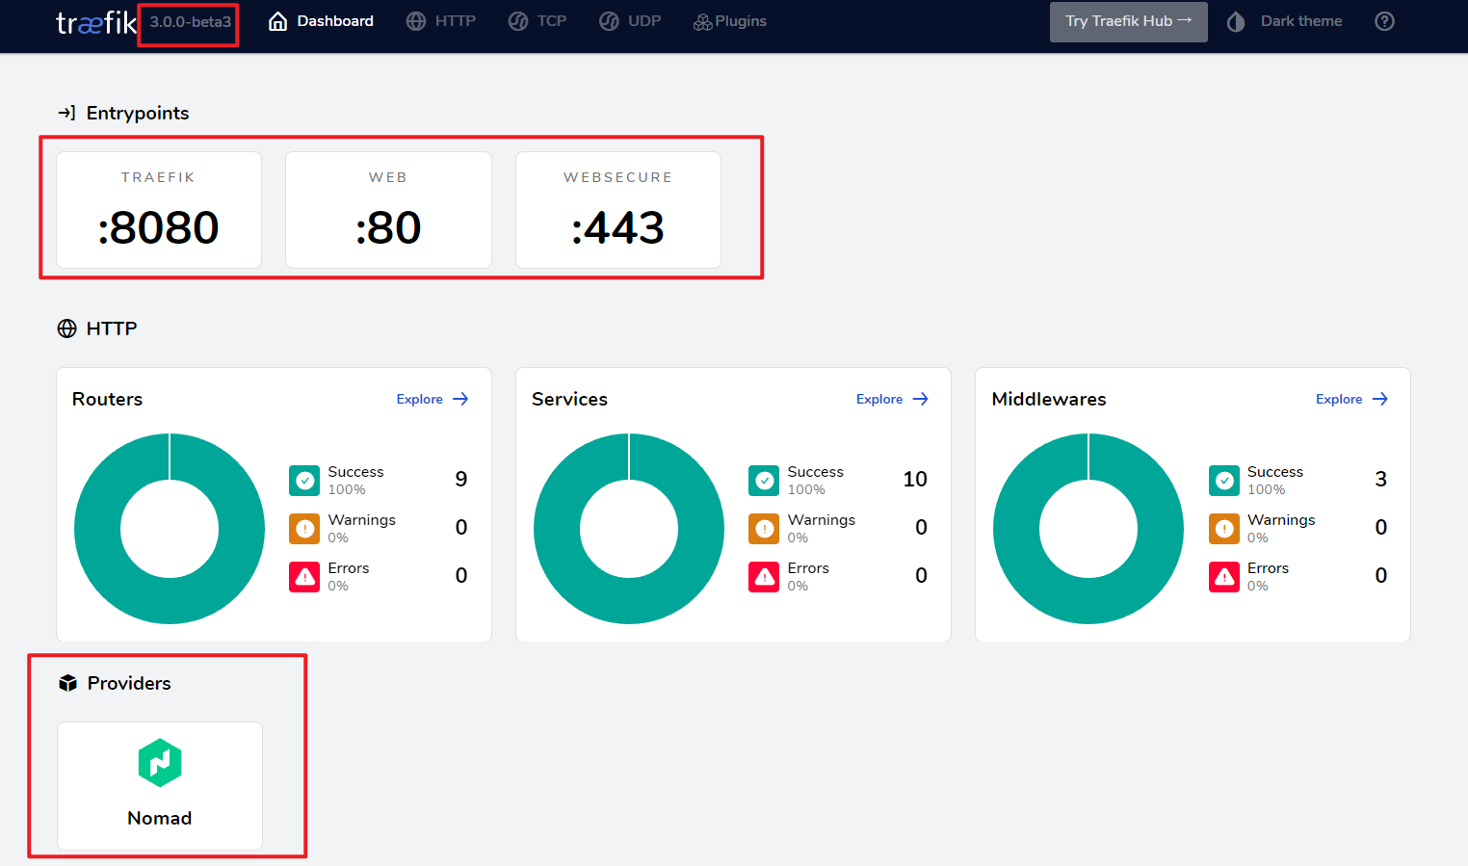The width and height of the screenshot is (1468, 866).
Task: Click the Routers donut chart
Action: [x=170, y=529]
